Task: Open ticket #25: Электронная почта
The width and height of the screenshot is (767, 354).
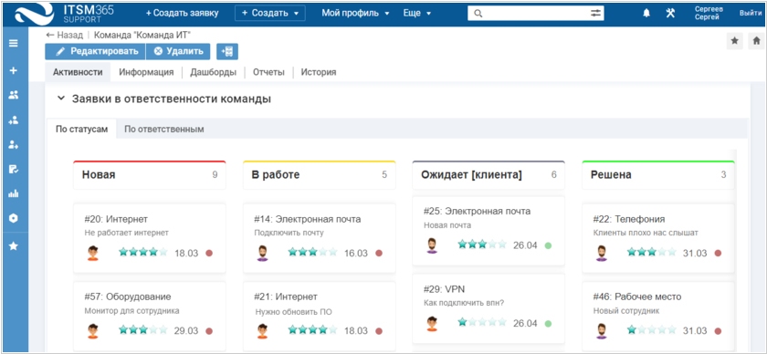Action: pyautogui.click(x=477, y=212)
